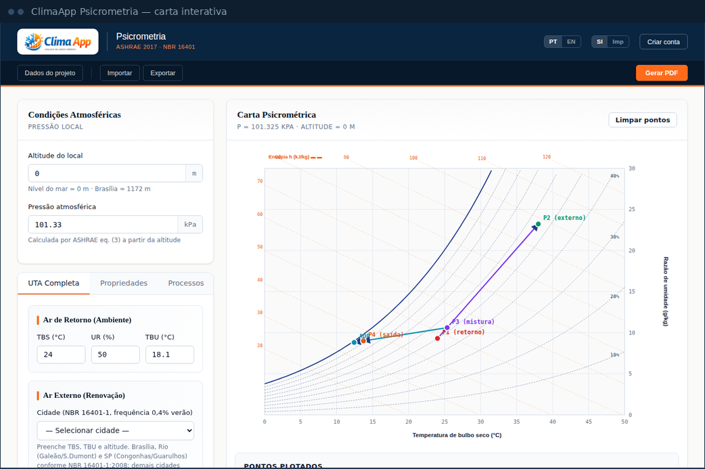
Task: Open Dados do projeto
Action: click(50, 73)
